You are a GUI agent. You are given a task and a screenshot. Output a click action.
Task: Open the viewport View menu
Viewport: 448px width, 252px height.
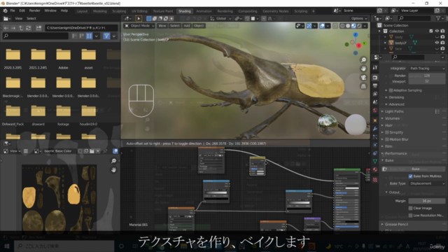pyautogui.click(x=162, y=26)
